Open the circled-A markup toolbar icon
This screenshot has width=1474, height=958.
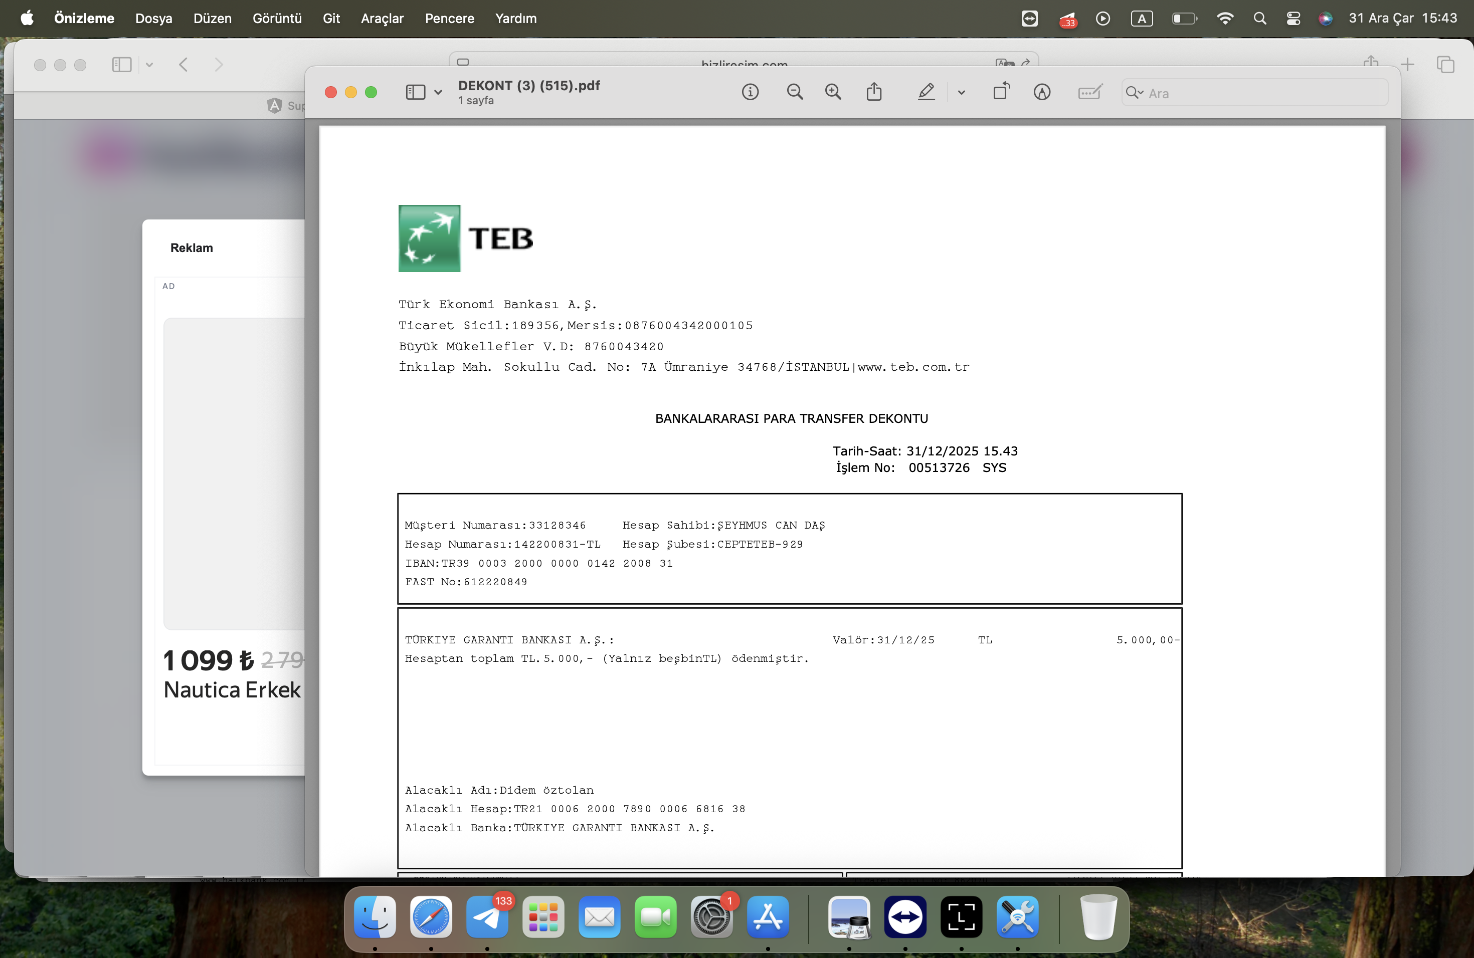[x=1042, y=92]
